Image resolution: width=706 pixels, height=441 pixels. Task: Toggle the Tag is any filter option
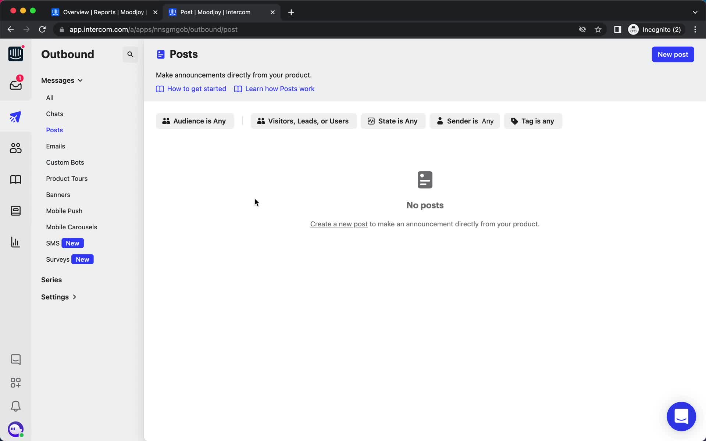pyautogui.click(x=532, y=121)
